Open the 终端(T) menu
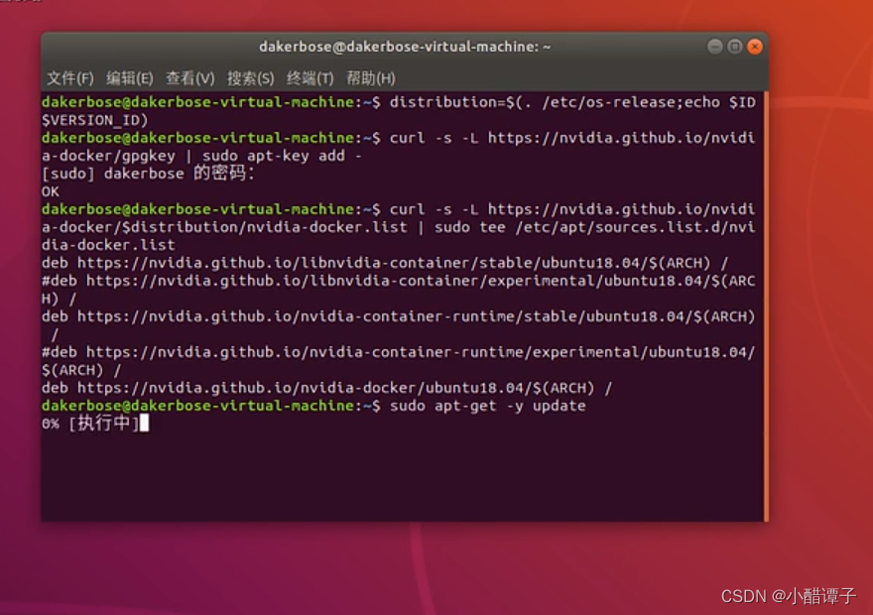 pos(311,78)
